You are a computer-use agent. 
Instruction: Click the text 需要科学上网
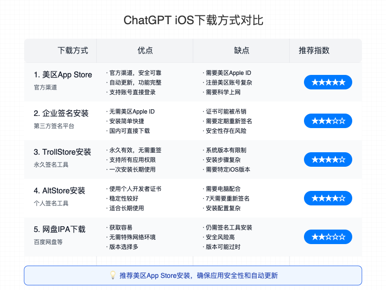click(x=223, y=92)
